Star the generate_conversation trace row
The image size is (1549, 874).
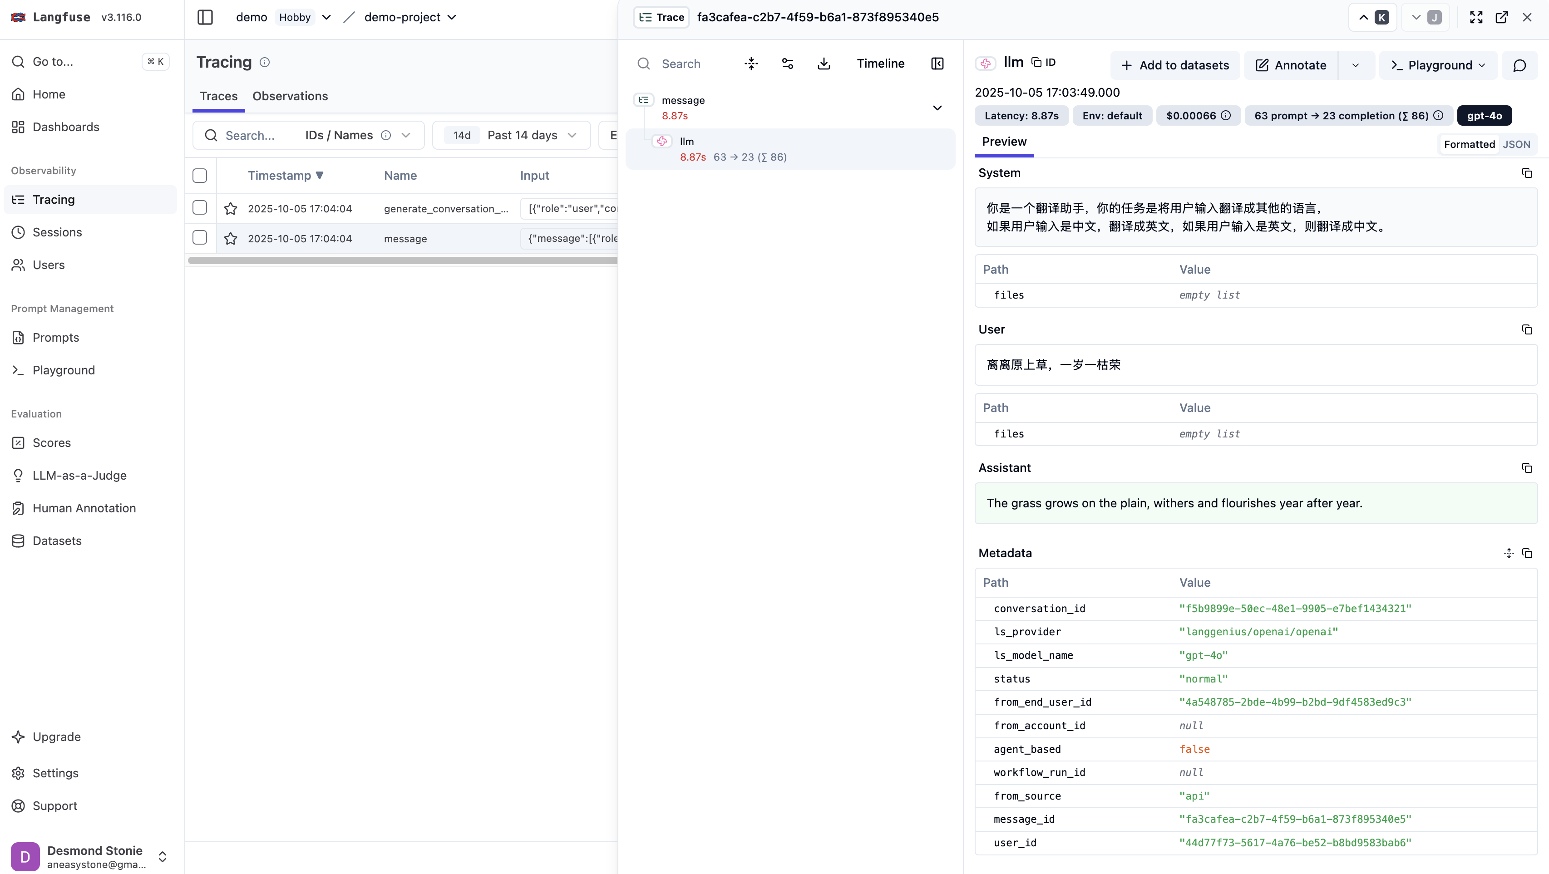[230, 209]
